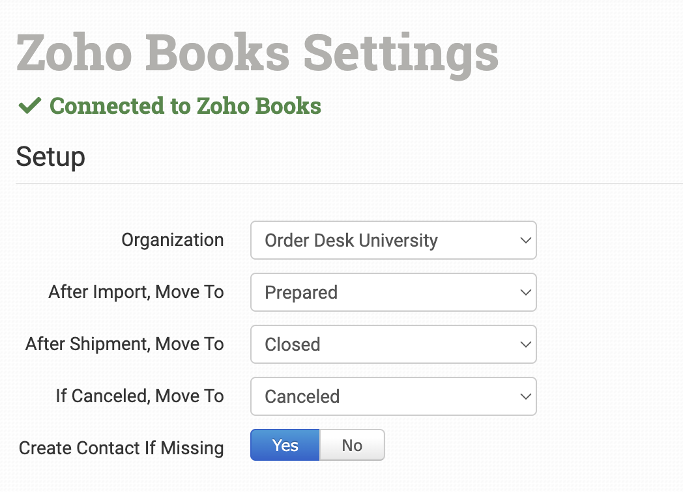This screenshot has width=683, height=492.
Task: Expand the Canceled folder dropdown
Action: [x=392, y=396]
